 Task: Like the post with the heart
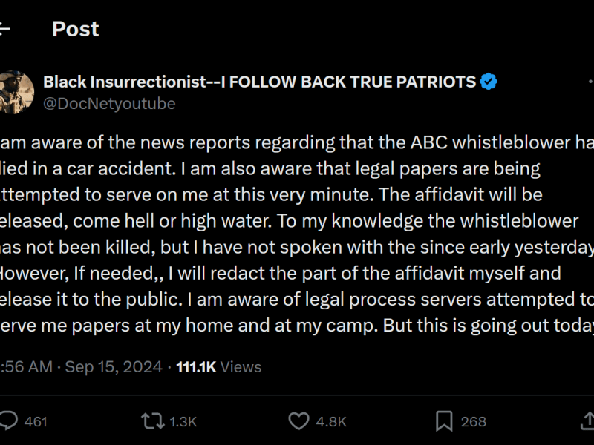pos(298,421)
